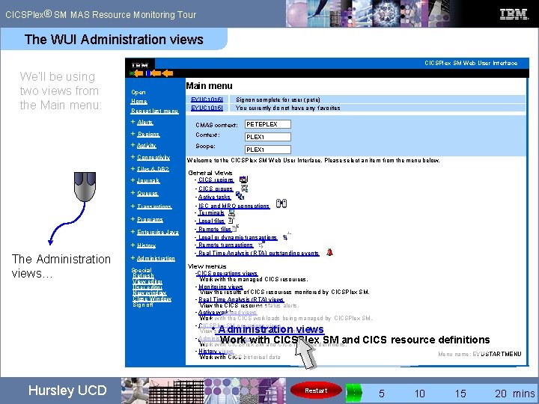The height and width of the screenshot is (404, 539).
Task: Click the Close Window link
Action: pyautogui.click(x=152, y=299)
